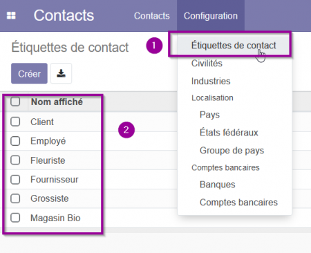This screenshot has height=253, width=311.
Task: Tick the Fleuriste row checkbox
Action: pos(15,160)
